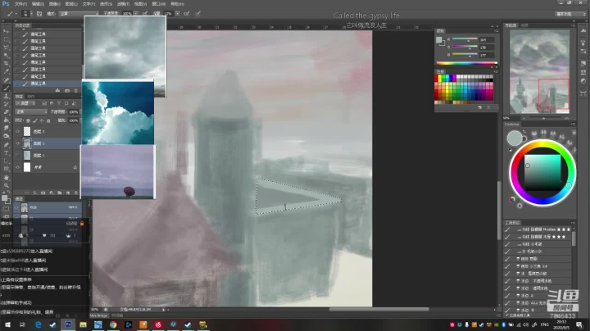Click the layer opacity 100% field
This screenshot has height=331, width=590.
point(74,111)
